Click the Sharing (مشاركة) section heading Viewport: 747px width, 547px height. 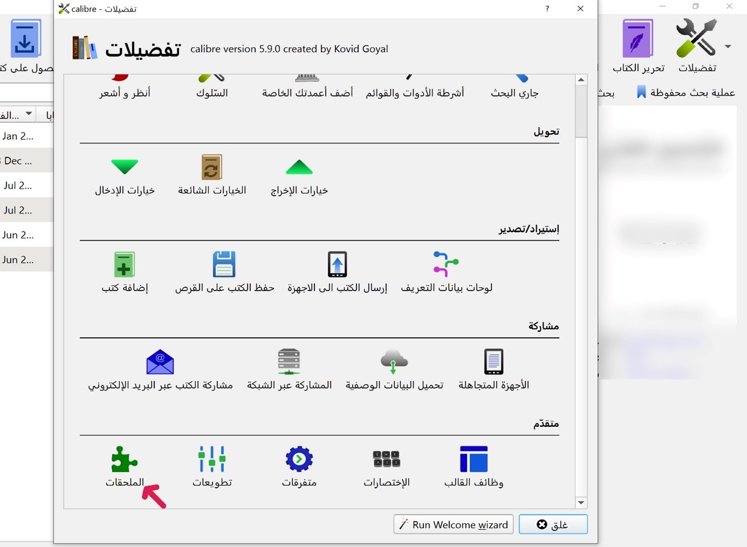pyautogui.click(x=543, y=326)
